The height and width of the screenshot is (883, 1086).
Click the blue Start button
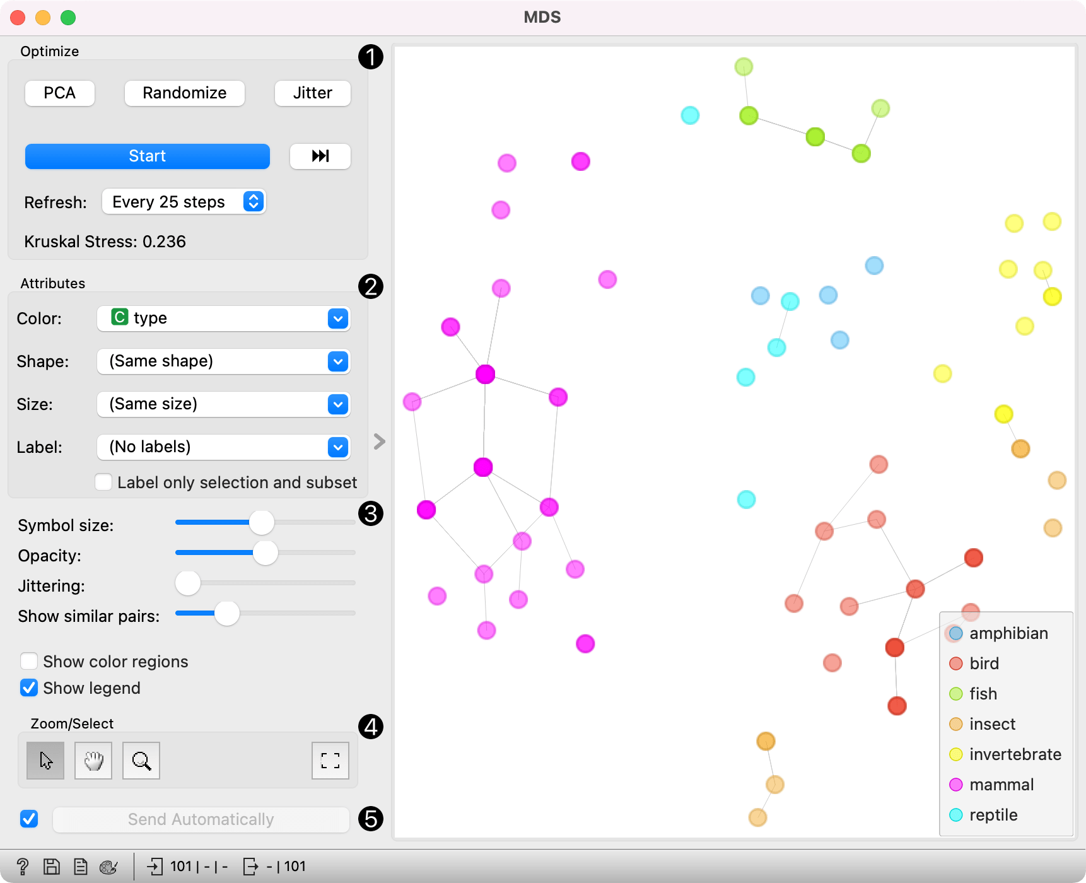(x=148, y=156)
